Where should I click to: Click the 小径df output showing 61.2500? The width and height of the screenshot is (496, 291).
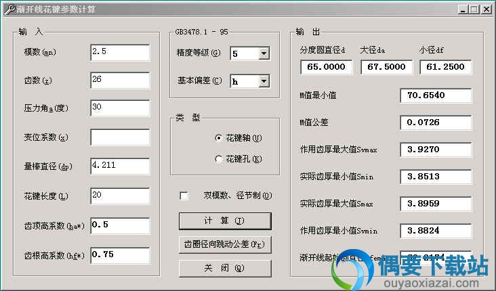click(x=445, y=67)
